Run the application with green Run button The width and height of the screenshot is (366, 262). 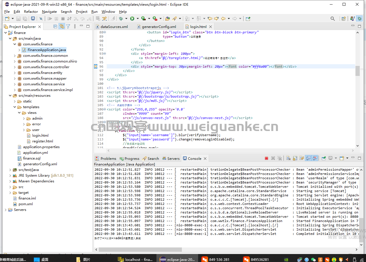[x=132, y=19]
